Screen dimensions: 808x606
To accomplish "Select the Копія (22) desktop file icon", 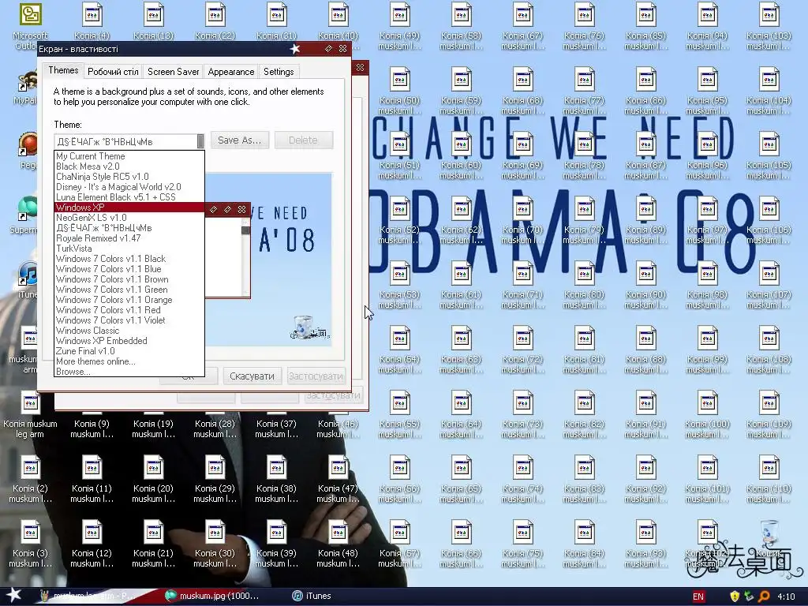I will (x=215, y=22).
